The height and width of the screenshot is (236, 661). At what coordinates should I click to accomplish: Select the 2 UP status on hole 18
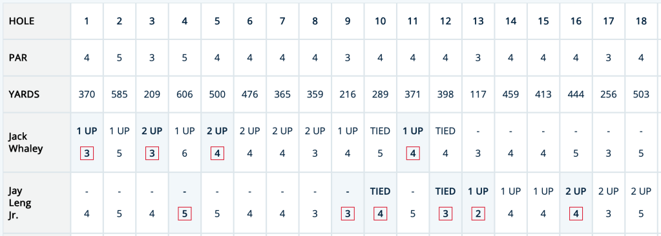tap(641, 192)
